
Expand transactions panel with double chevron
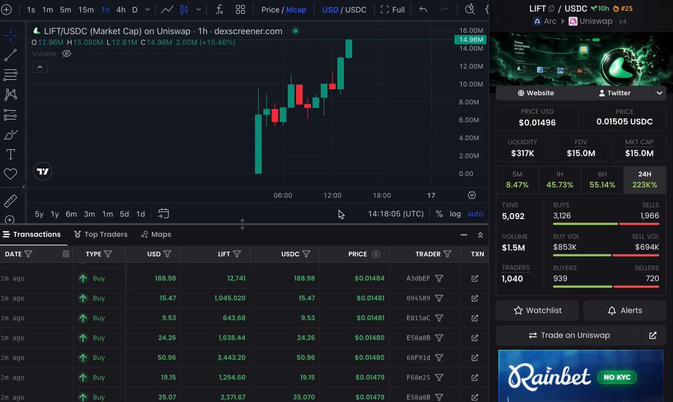[x=480, y=235]
